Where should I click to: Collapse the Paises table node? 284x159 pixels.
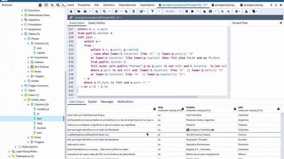pyautogui.click(x=25, y=38)
